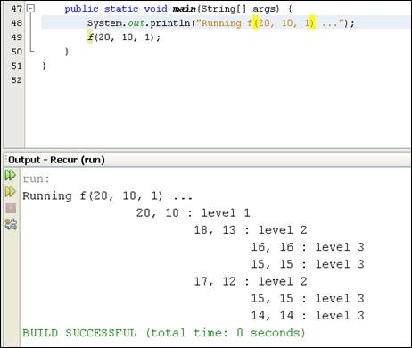Click the highlighted opening parenthesis on line 48
The width and height of the screenshot is (412, 348).
coord(256,23)
